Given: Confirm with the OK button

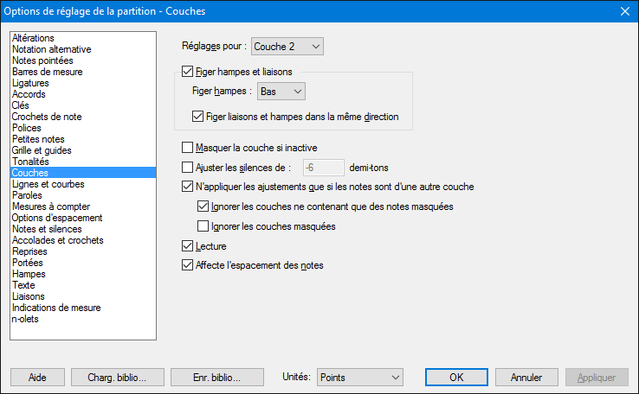Looking at the screenshot, I should point(456,378).
